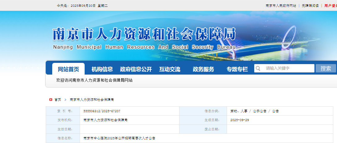Click the breadcrumb chevron arrow after 首页
337x143 pixels.
[65, 100]
